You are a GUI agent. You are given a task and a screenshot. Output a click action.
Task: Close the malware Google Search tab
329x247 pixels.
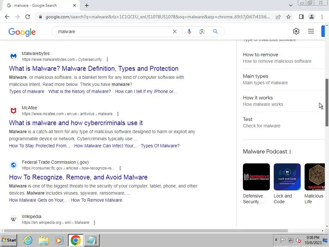coord(75,6)
